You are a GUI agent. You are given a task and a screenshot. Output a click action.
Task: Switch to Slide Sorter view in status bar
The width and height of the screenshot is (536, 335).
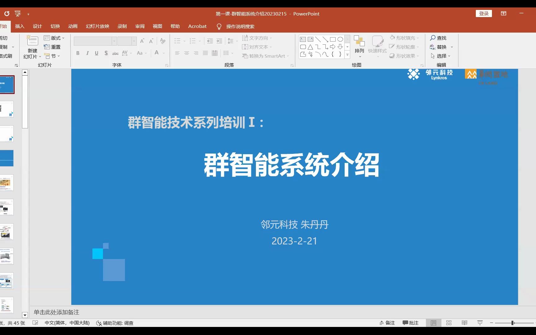click(x=449, y=323)
